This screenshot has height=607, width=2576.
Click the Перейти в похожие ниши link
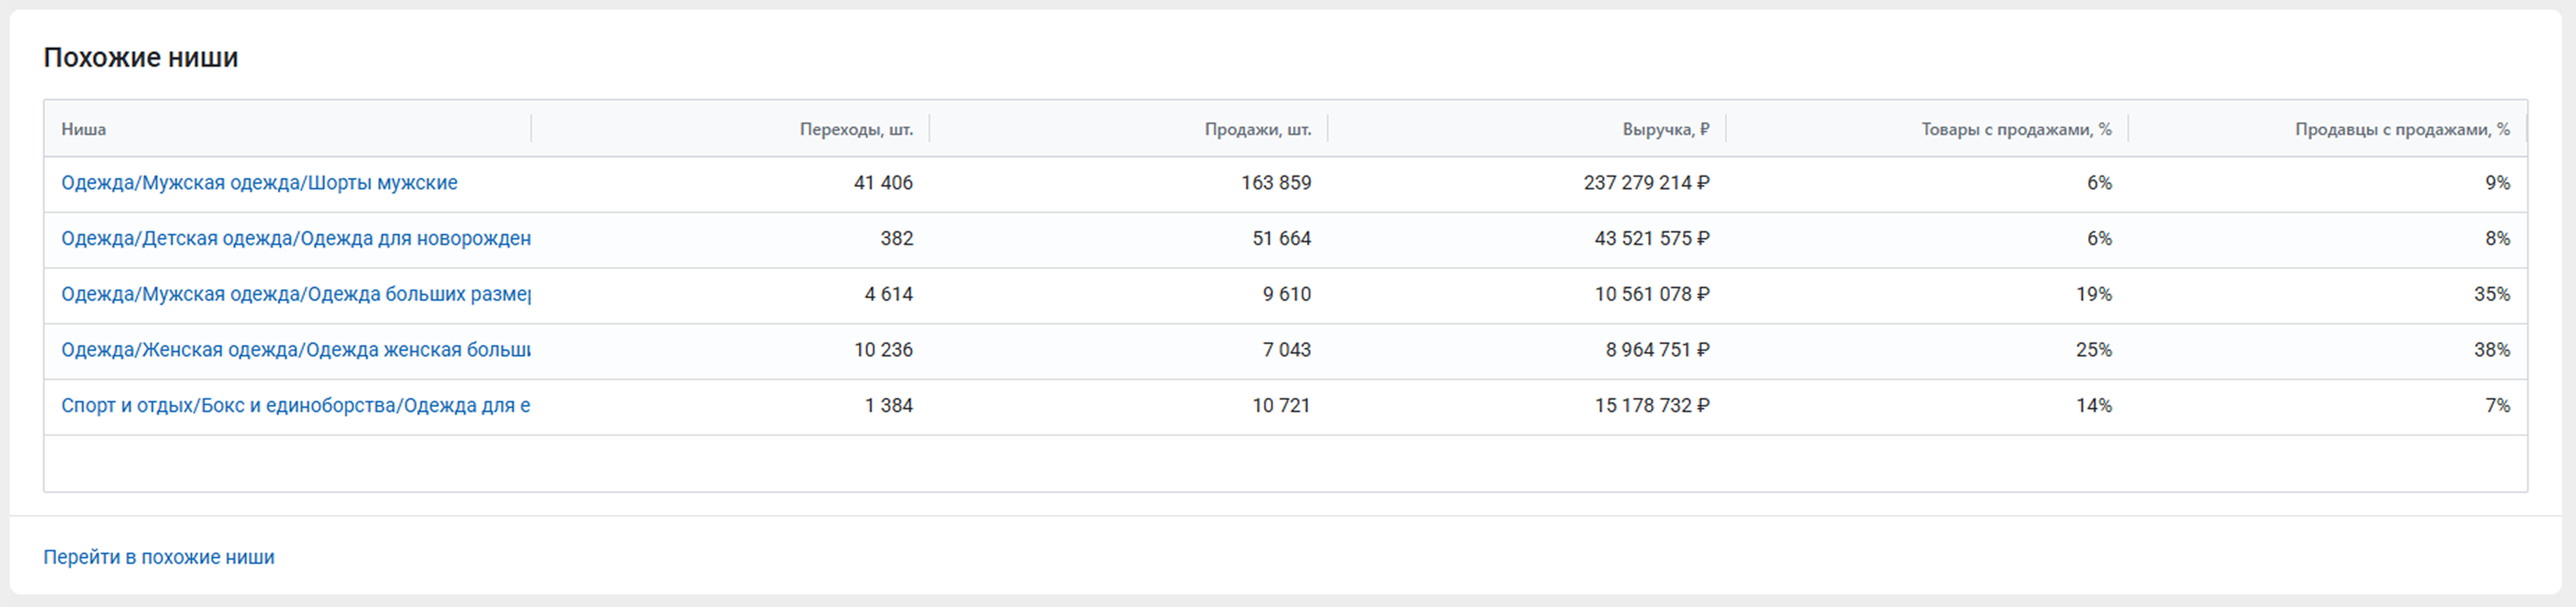click(158, 557)
